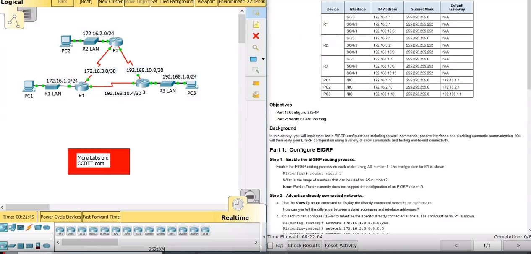Click Viewport in the workspace bar
The height and width of the screenshot is (254, 531).
pyautogui.click(x=206, y=2)
